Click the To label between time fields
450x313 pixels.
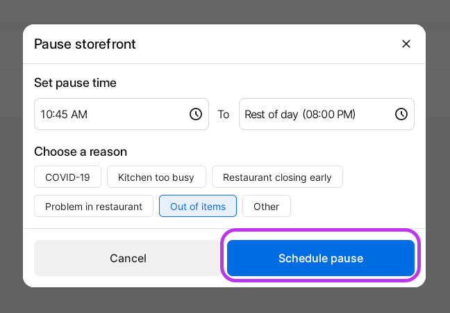224,114
